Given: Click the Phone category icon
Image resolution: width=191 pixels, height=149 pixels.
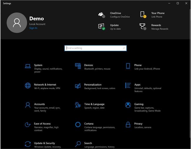Looking at the screenshot, I should (x=128, y=66).
